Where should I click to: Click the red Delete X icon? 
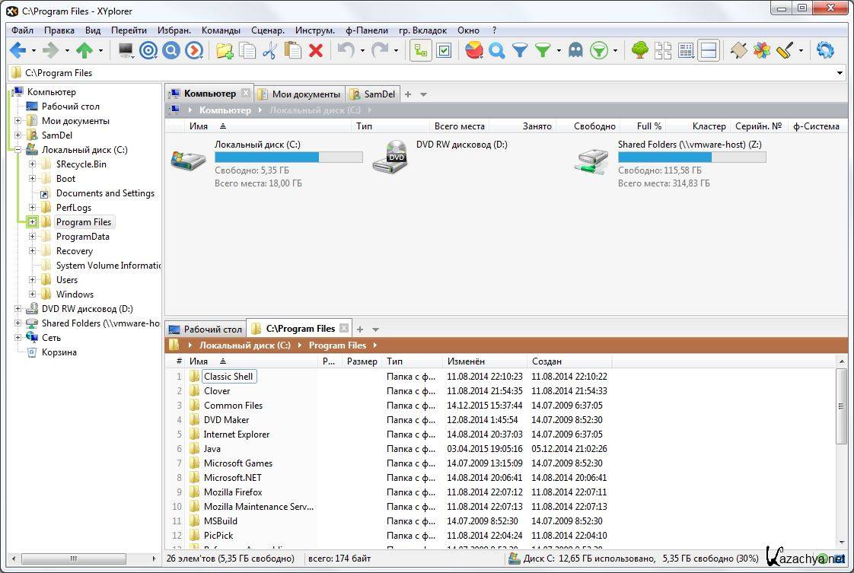(x=316, y=51)
